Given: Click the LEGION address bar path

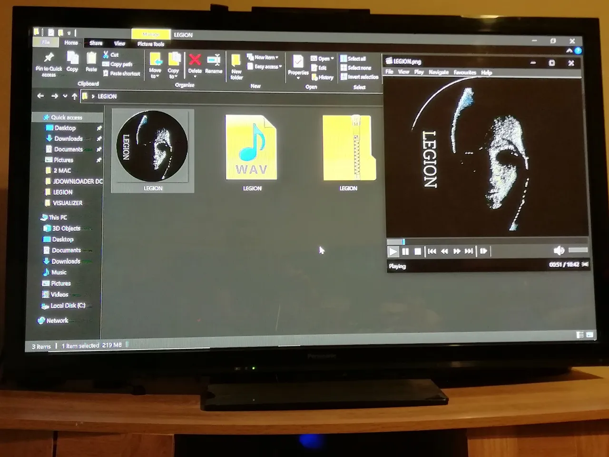Looking at the screenshot, I should [x=107, y=96].
